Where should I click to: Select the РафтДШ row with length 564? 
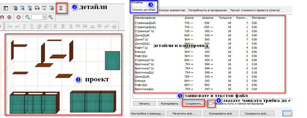pos(209,56)
